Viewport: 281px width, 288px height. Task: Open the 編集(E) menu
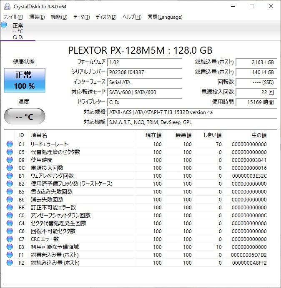click(x=37, y=17)
